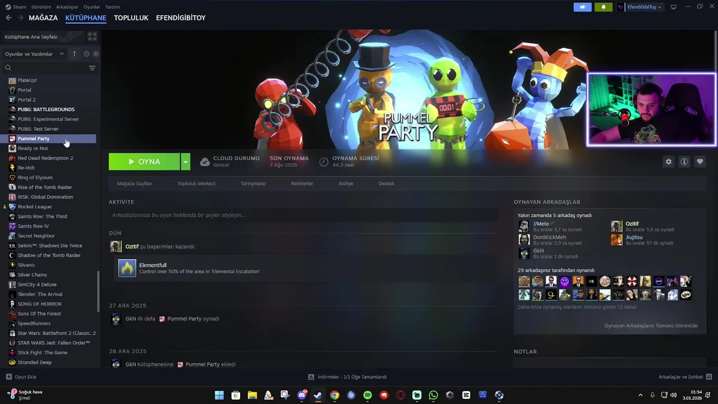Expand the Oyunlar ve Yazılımlar dropdown
The height and width of the screenshot is (404, 718).
tap(35, 54)
